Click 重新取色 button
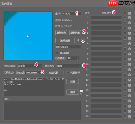This screenshot has height=124, width=135. tap(61, 33)
